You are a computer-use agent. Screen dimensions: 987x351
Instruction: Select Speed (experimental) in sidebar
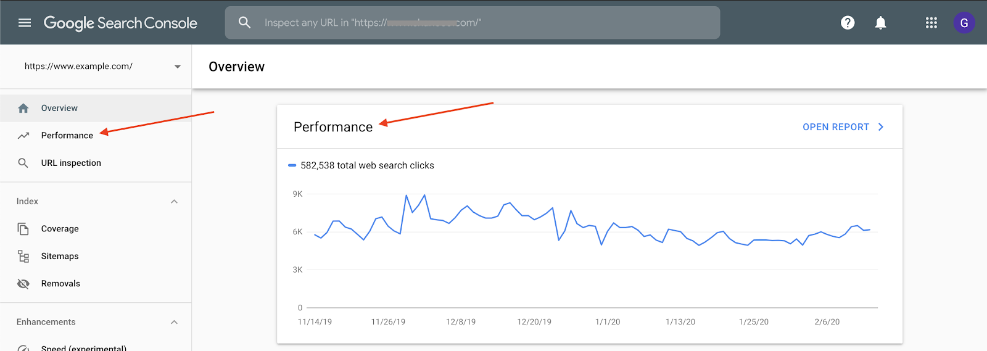click(83, 347)
